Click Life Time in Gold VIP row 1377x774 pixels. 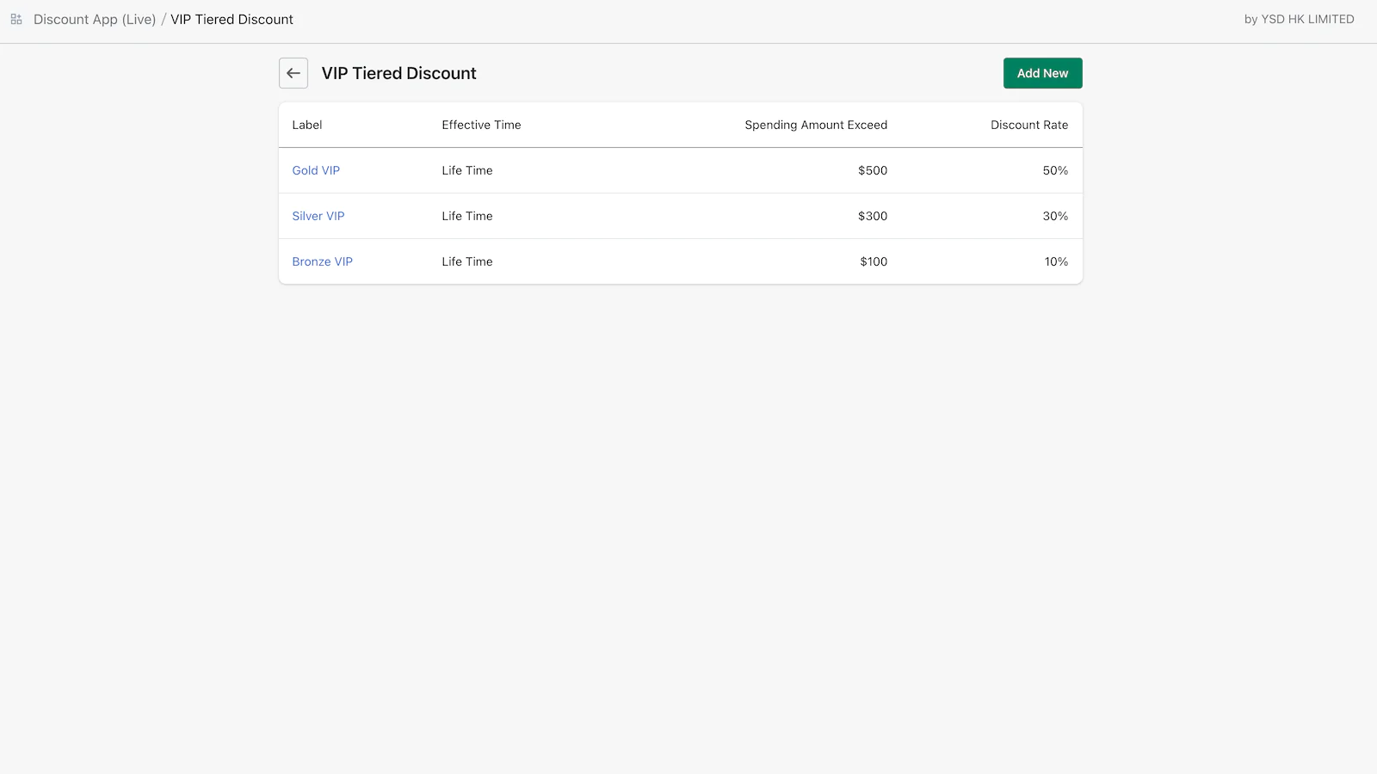point(467,170)
